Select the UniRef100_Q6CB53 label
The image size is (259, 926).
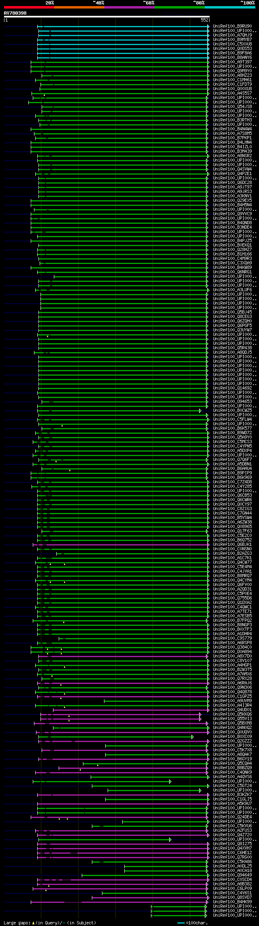(x=232, y=495)
